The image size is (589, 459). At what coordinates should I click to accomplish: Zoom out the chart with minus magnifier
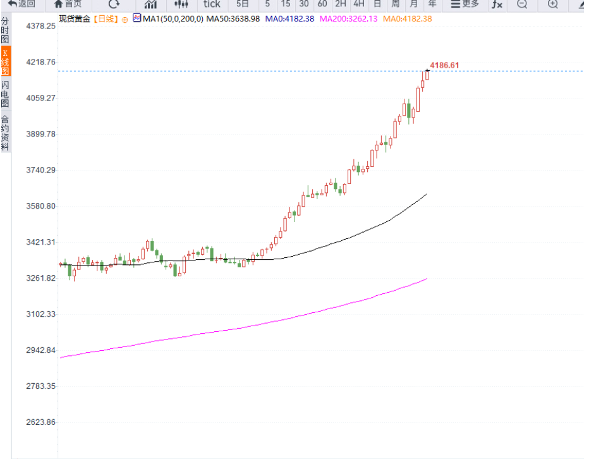[x=522, y=4]
